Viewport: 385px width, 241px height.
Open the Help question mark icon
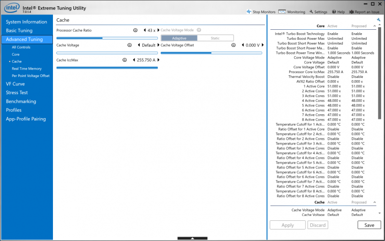point(334,12)
